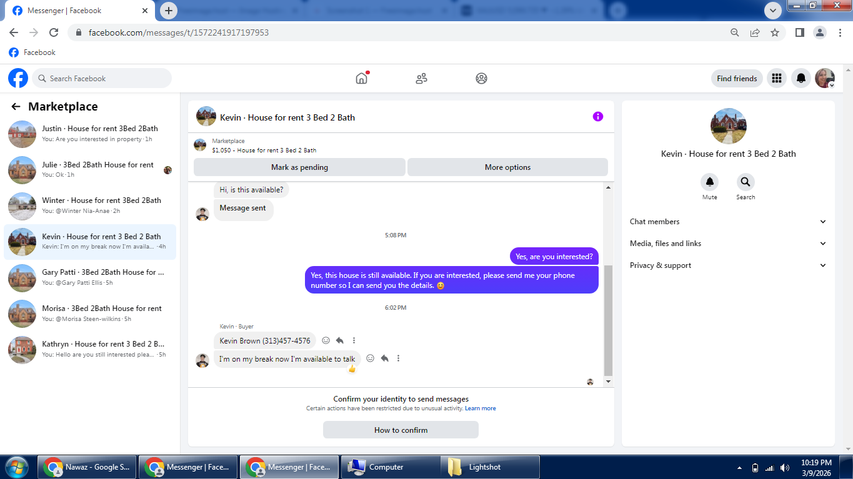Open the apps grid menu icon

click(777, 78)
